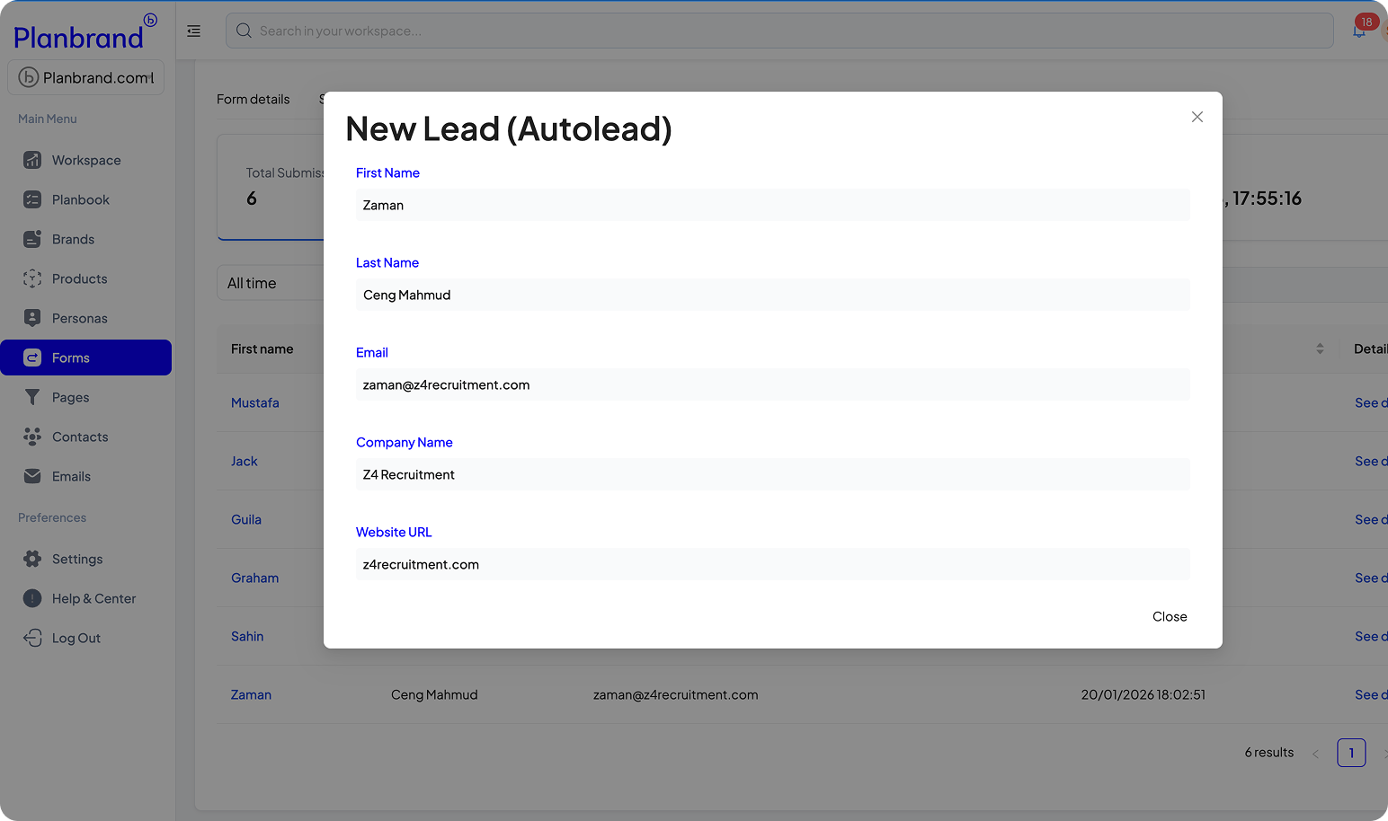Open Contacts via its sidebar icon
This screenshot has height=821, width=1388.
click(32, 437)
